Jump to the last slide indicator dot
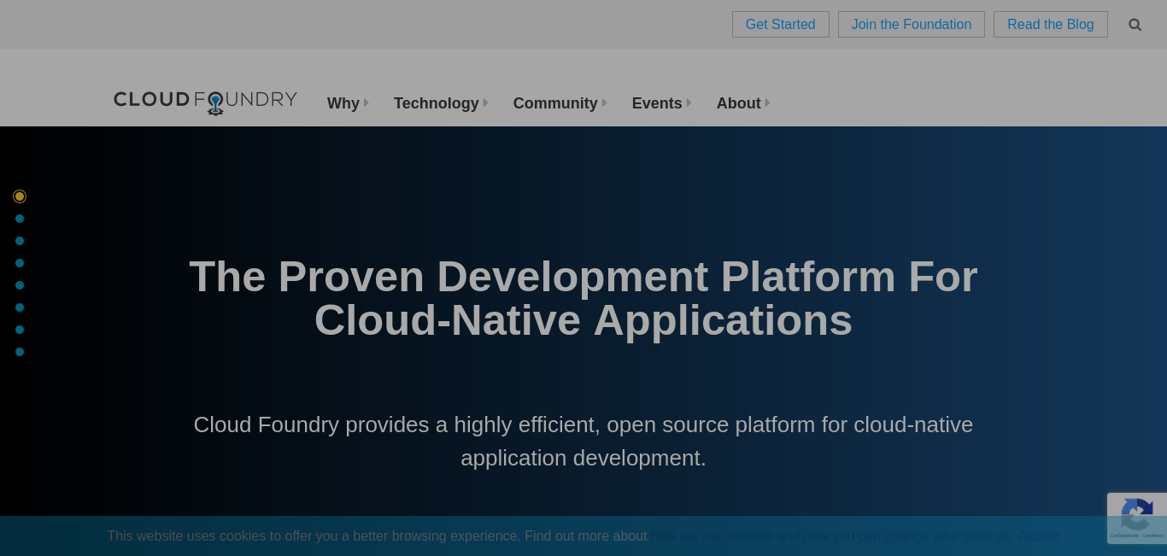The width and height of the screenshot is (1167, 556). tap(20, 352)
